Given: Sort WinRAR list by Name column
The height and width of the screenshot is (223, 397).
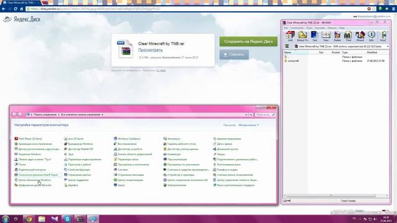Looking at the screenshot, I should tap(295, 52).
